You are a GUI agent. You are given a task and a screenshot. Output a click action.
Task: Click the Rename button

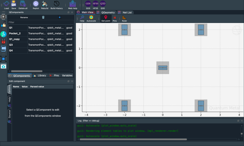[24, 17]
